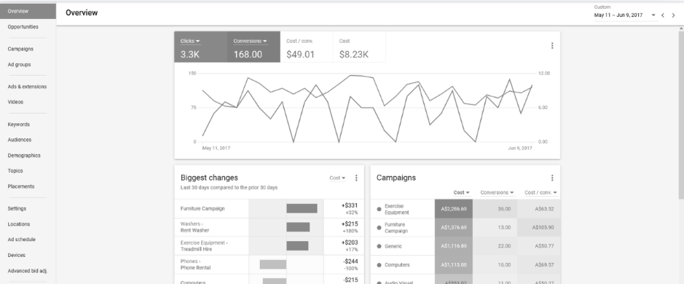Open Advanced bid adj. in sidebar

(x=28, y=270)
